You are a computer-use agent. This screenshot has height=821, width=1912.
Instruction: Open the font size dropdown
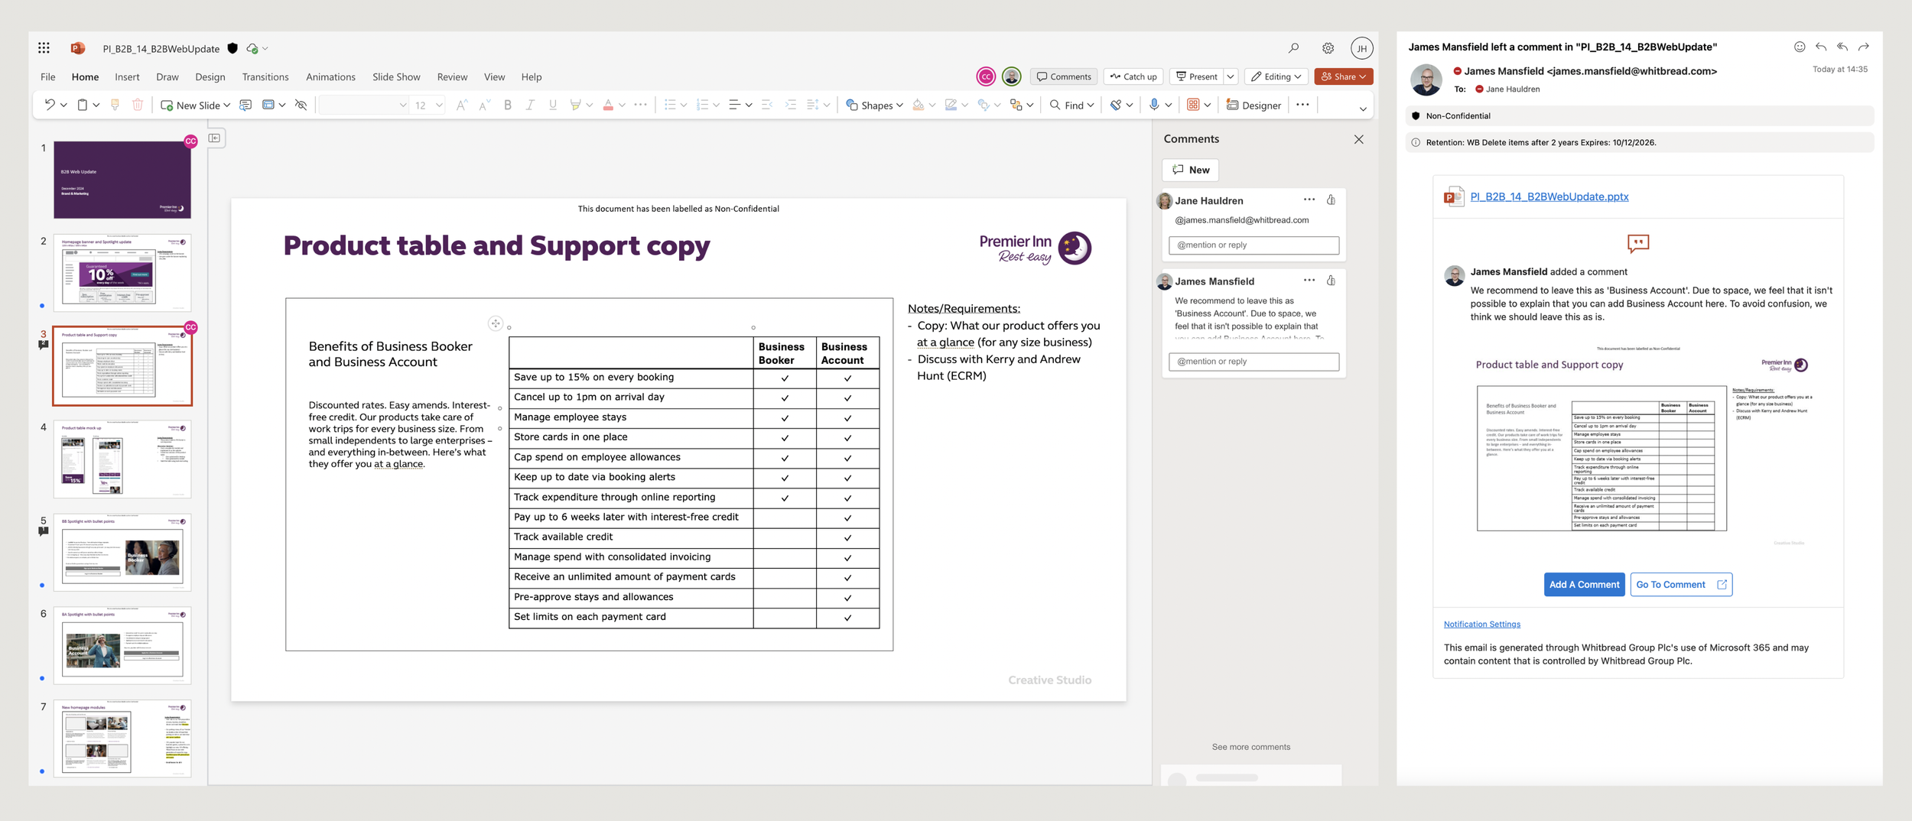(x=437, y=105)
